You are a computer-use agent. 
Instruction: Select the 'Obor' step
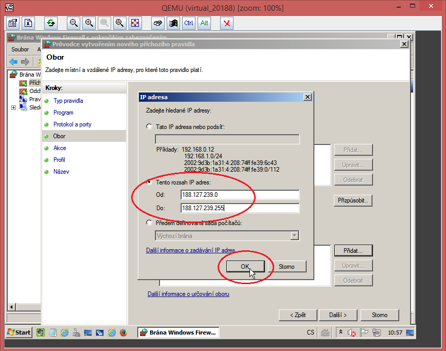(x=59, y=136)
